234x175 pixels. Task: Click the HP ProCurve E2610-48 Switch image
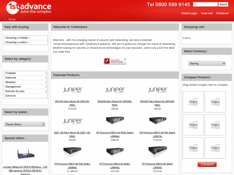coord(158,151)
